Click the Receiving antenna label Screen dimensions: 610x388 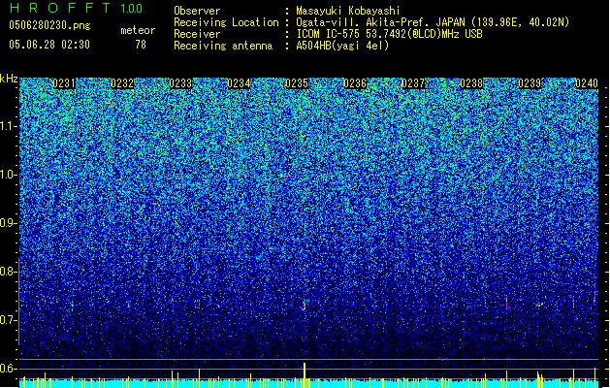tap(223, 46)
